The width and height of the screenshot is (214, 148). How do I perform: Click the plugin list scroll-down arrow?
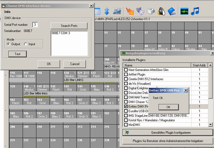(210, 124)
